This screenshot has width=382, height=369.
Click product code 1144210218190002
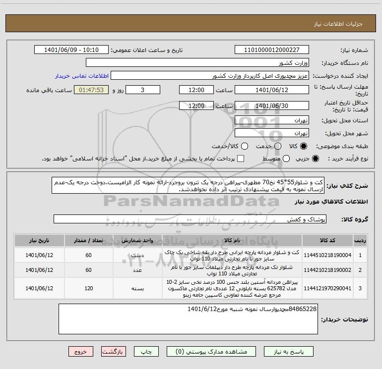point(327,270)
